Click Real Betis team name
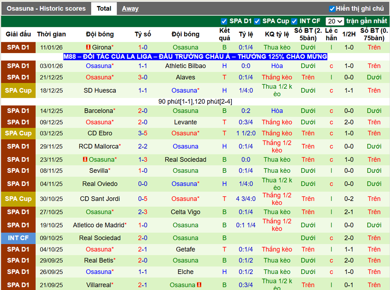This screenshot has height=290, width=390. click(99, 261)
